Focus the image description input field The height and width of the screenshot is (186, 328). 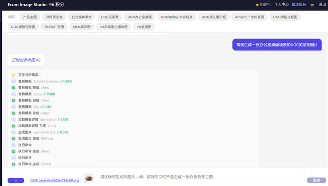coord(200,177)
